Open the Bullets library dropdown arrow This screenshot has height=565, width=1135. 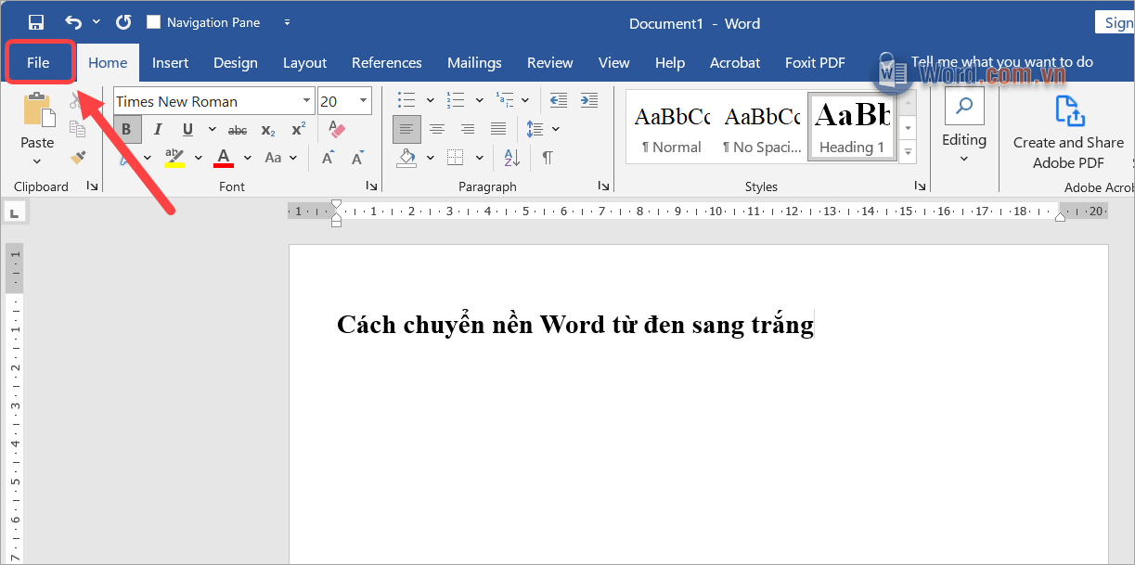point(430,100)
